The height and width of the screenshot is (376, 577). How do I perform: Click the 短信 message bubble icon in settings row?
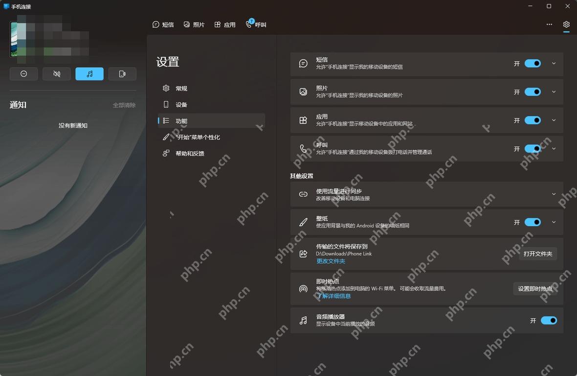click(x=303, y=63)
